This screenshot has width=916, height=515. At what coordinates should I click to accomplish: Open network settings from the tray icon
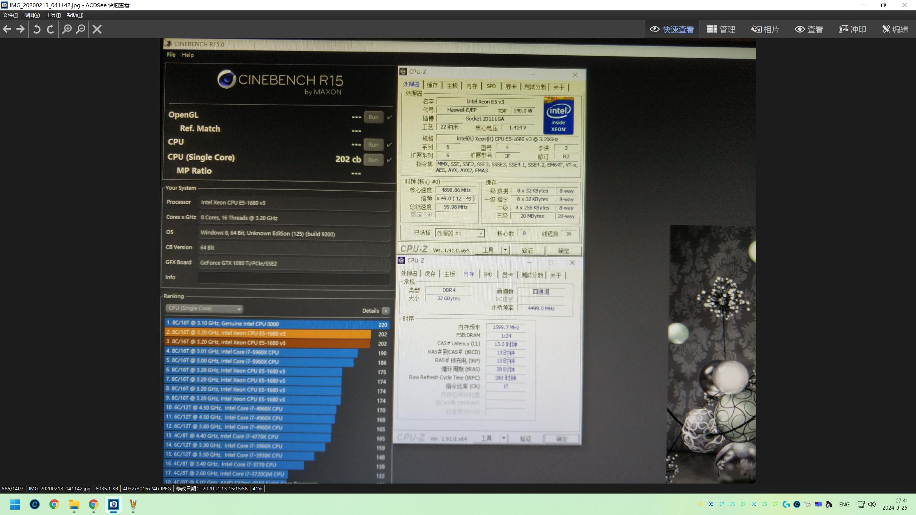coord(861,504)
